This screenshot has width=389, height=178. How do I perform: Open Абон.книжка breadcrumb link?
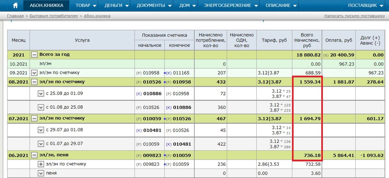[97, 16]
